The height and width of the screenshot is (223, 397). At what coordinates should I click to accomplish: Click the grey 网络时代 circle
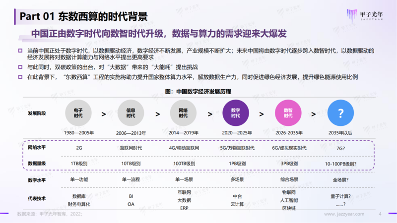coord(184,113)
